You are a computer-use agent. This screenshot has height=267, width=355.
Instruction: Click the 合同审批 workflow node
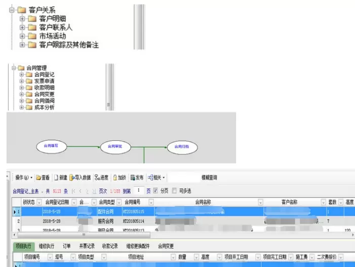(115, 146)
